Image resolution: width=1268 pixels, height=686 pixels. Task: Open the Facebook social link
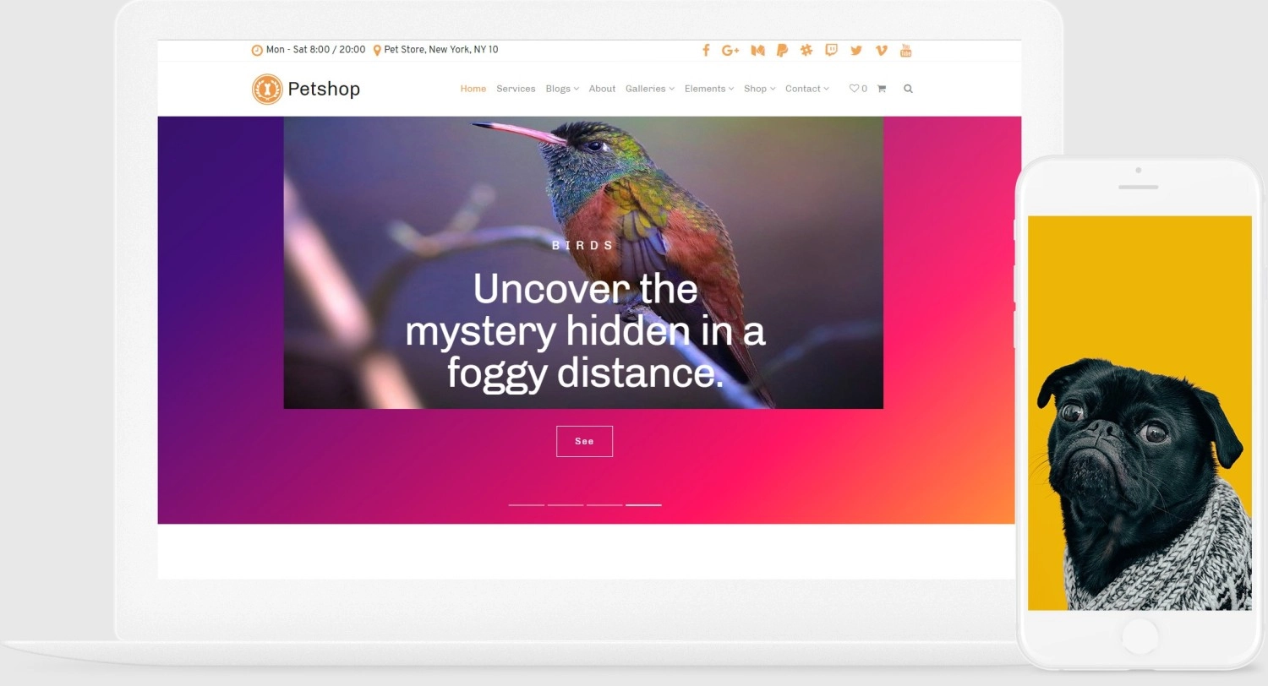coord(706,51)
